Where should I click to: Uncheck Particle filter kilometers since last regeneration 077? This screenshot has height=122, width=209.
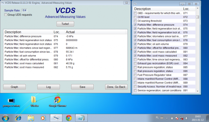135,36
